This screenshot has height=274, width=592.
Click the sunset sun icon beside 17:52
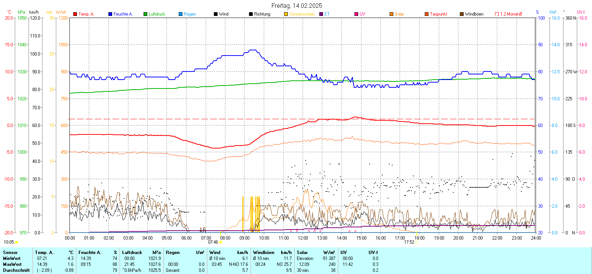(417, 242)
